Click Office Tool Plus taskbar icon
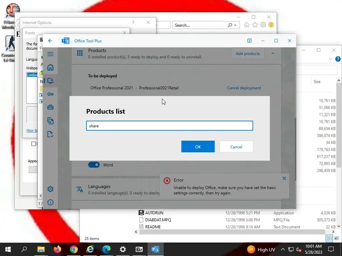The height and width of the screenshot is (256, 342). click(156, 249)
